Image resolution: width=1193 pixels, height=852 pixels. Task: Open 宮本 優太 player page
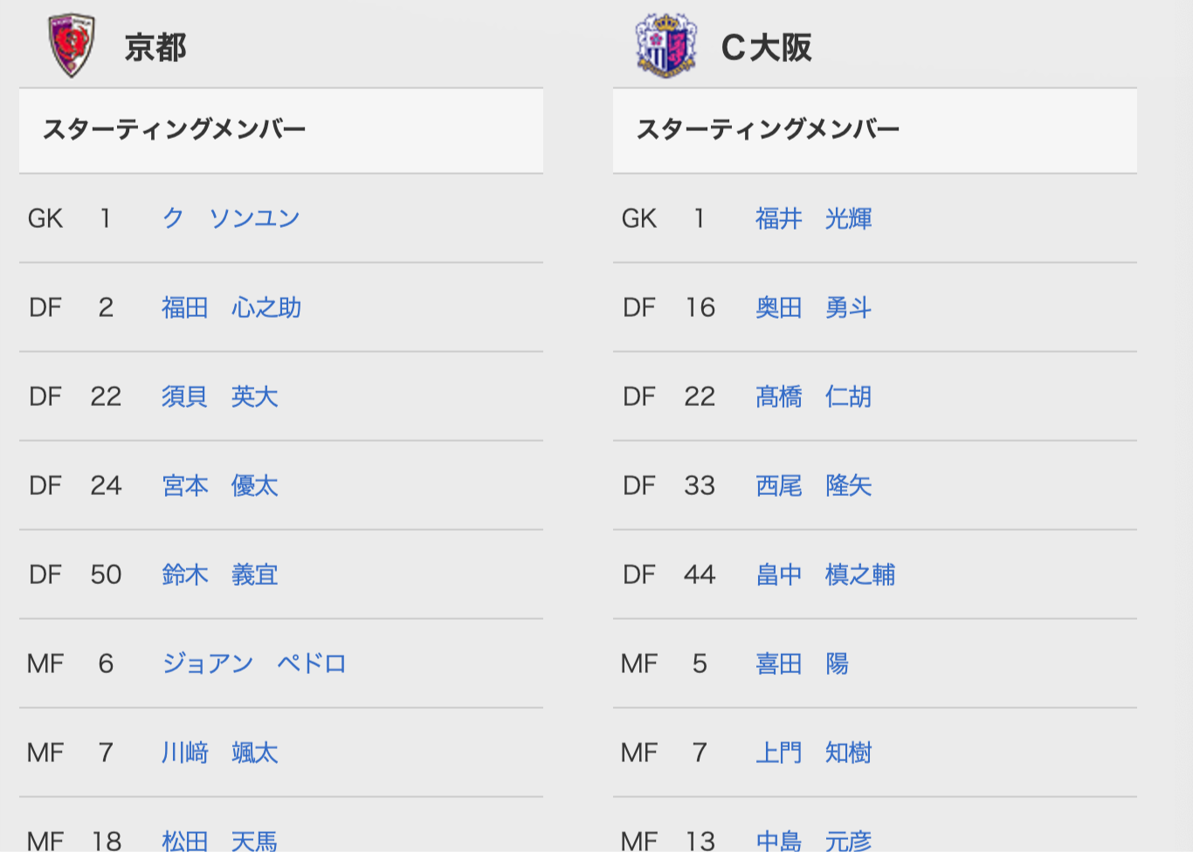pos(220,485)
